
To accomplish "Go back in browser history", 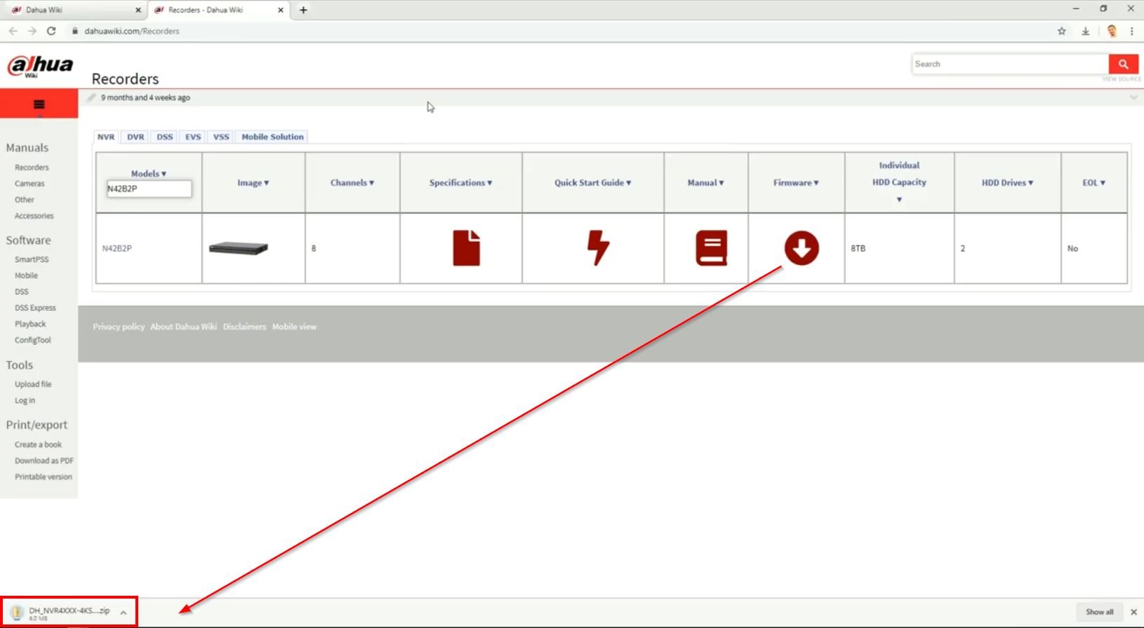I will point(13,31).
